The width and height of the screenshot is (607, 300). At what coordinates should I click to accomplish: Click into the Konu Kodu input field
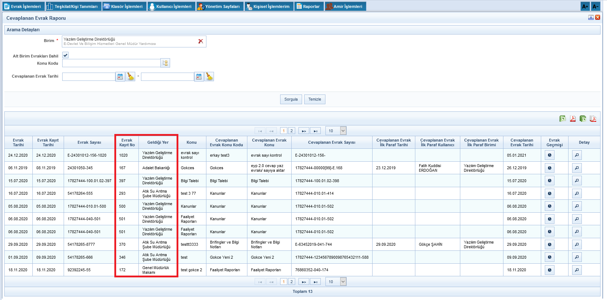point(111,63)
